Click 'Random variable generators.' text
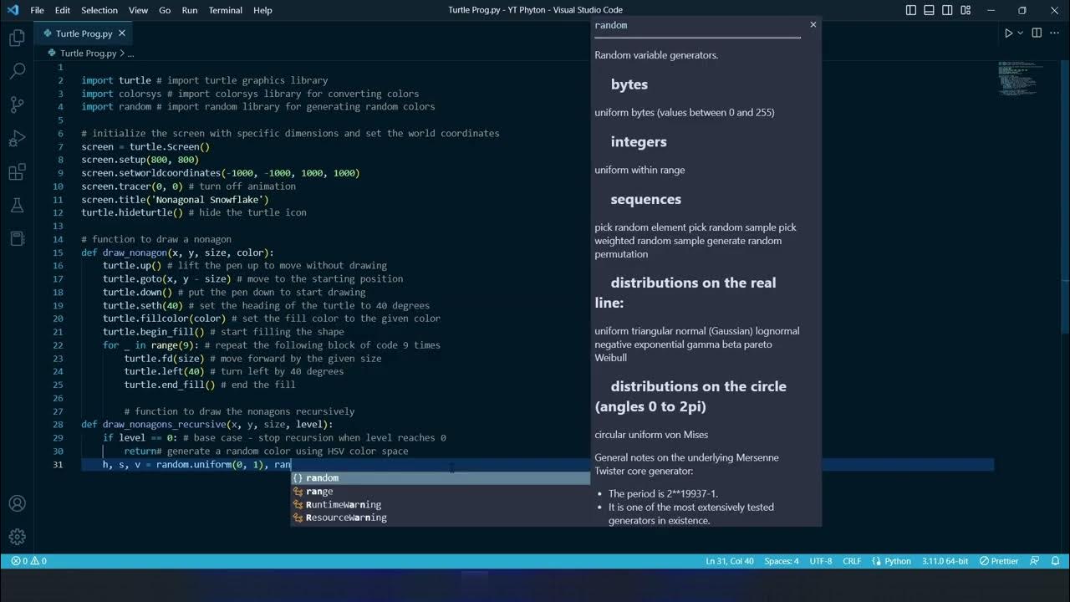The image size is (1070, 602). pyautogui.click(x=656, y=55)
